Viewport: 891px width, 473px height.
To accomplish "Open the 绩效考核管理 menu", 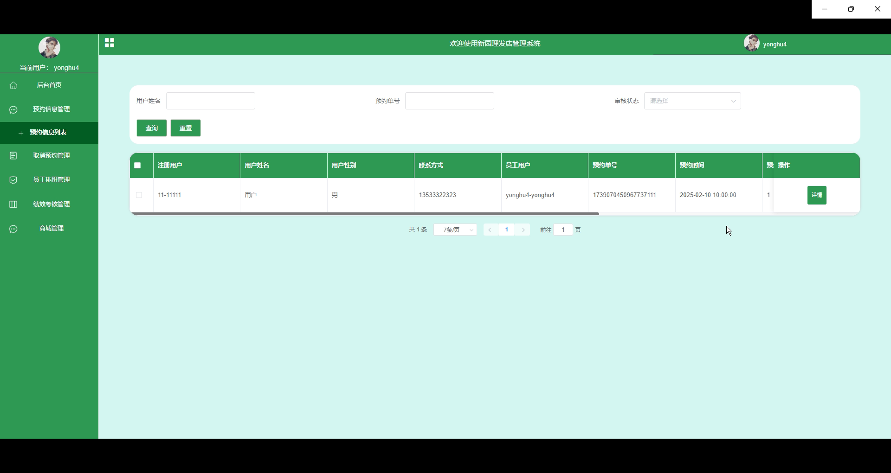I will [x=49, y=204].
